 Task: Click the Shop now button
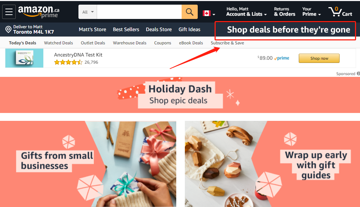[319, 58]
